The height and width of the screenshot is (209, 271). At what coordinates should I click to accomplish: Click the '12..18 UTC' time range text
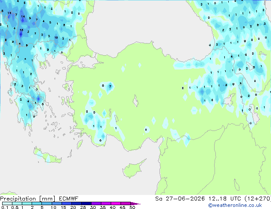tap(224, 199)
